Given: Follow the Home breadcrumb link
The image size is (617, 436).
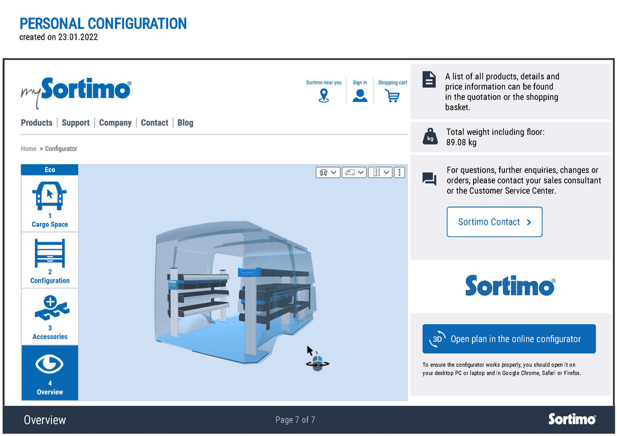Looking at the screenshot, I should point(28,149).
